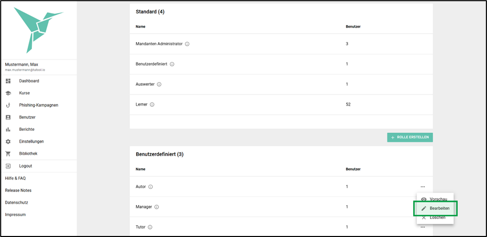This screenshot has width=487, height=237.
Task: Click the info icon next to Autor
Action: point(150,187)
